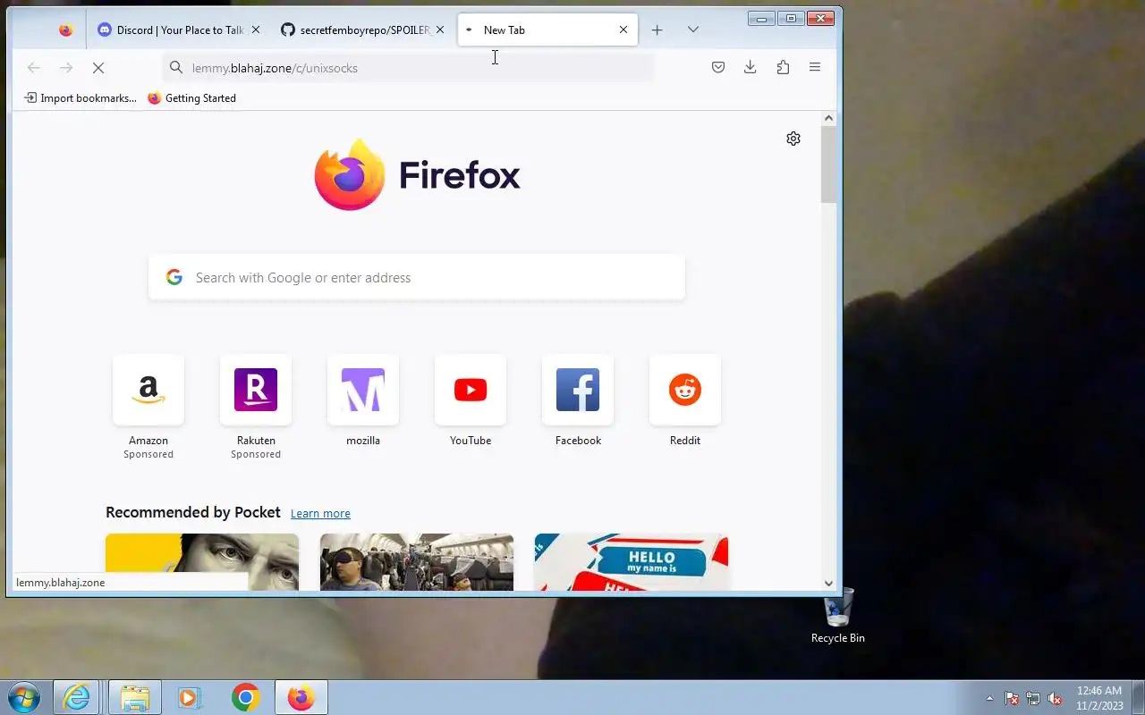Go forward one page
This screenshot has width=1145, height=715.
click(x=66, y=67)
